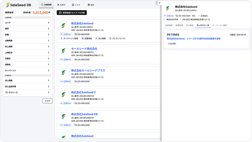252x142 pixels.
Task: Click the キーパーソン情報 chip icon
Action: tap(61, 39)
